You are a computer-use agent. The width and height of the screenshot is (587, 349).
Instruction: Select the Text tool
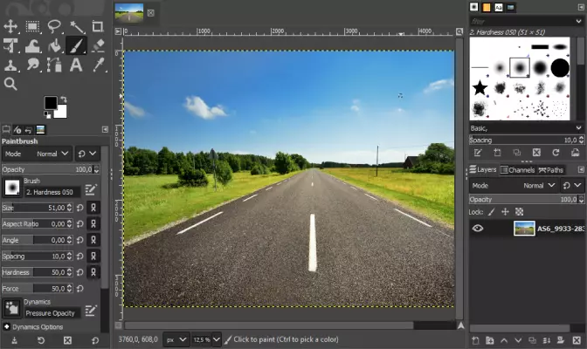tap(76, 65)
